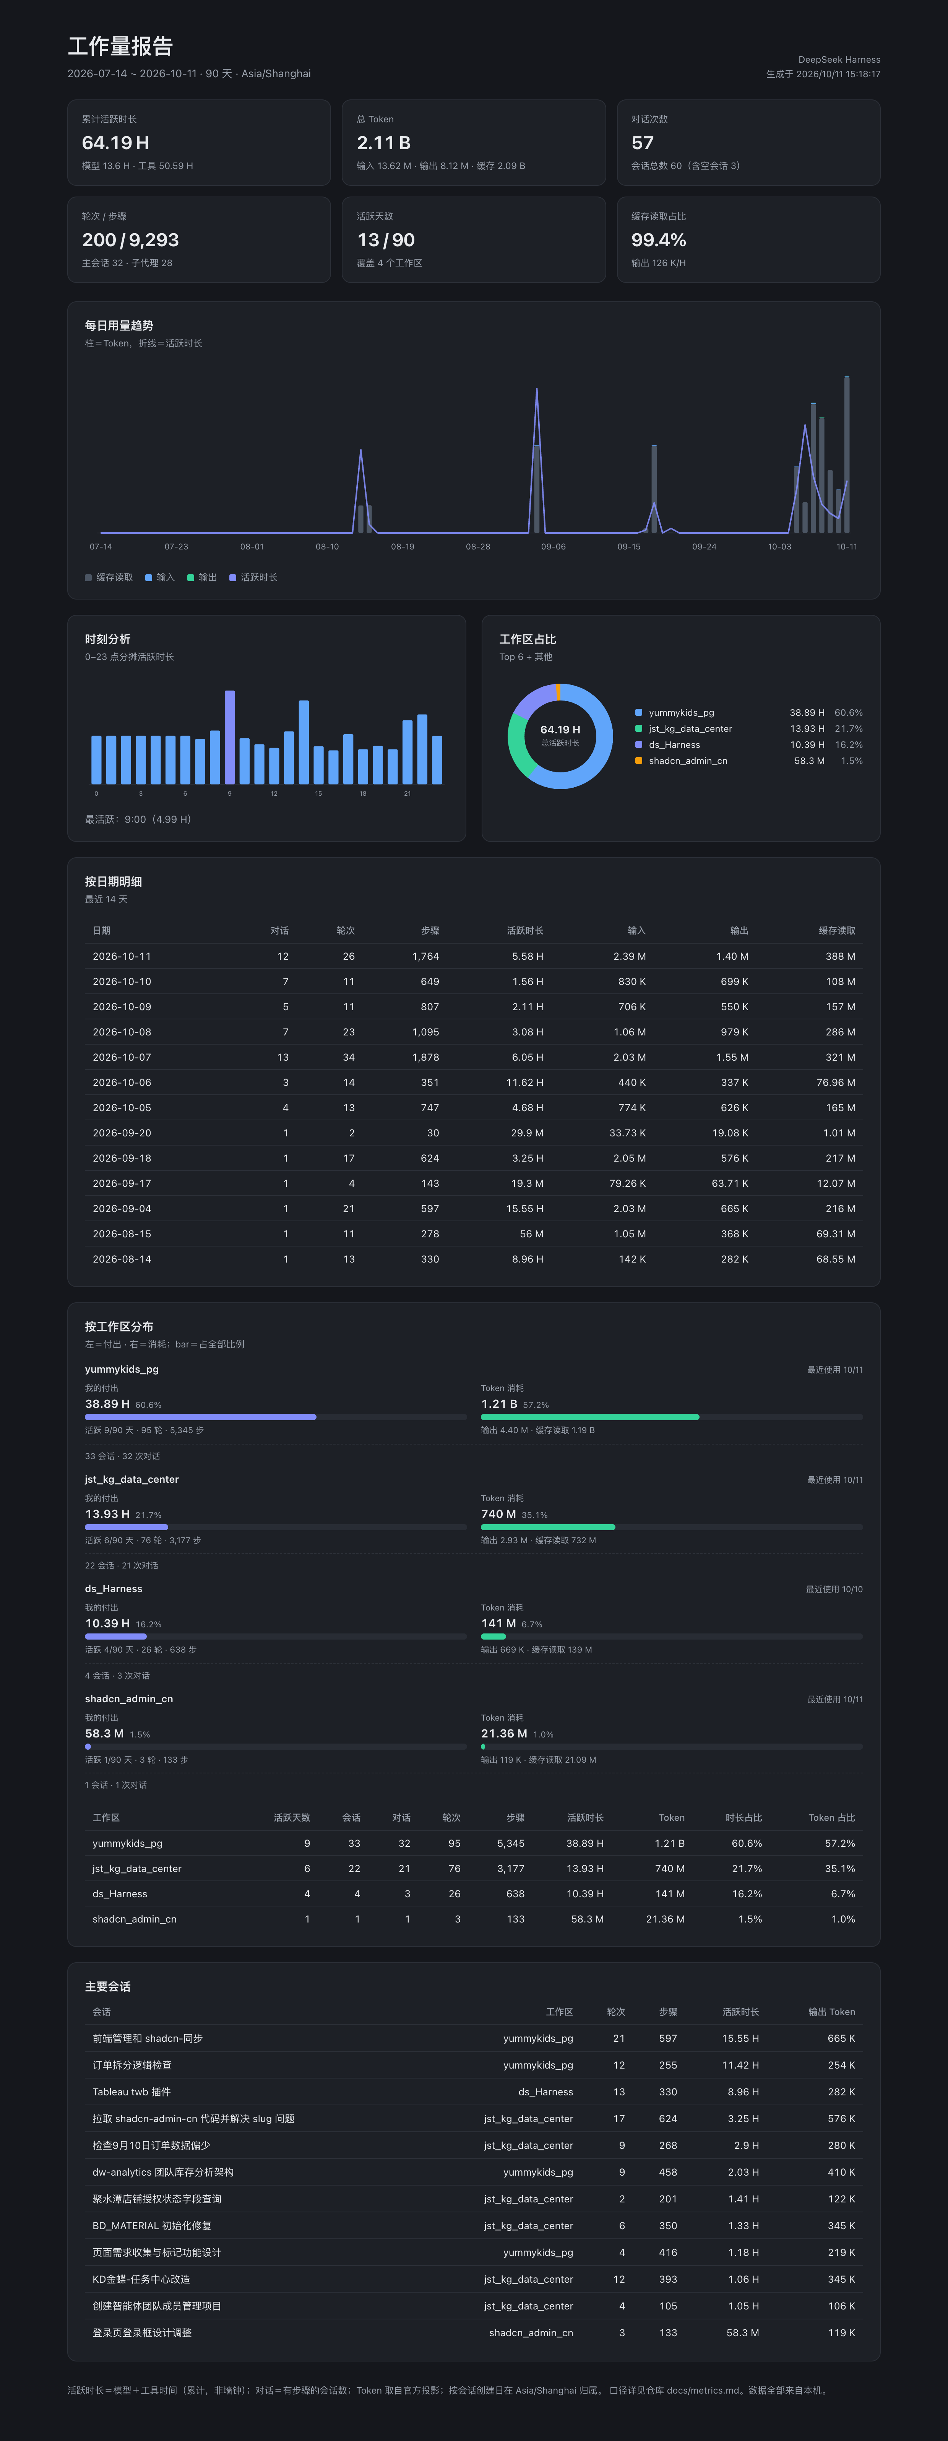
Task: Open the 前端管理和 shadcn-同步 session row
Action: point(474,2038)
